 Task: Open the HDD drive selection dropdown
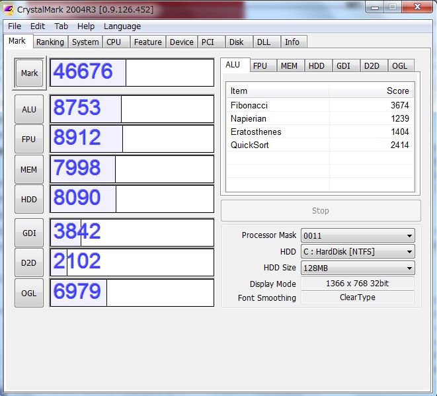tap(357, 252)
